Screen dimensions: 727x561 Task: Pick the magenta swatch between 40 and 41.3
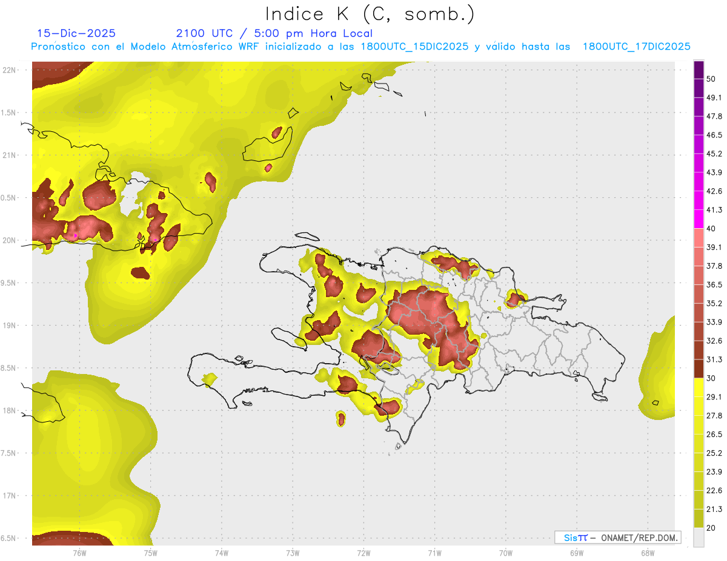coord(699,219)
